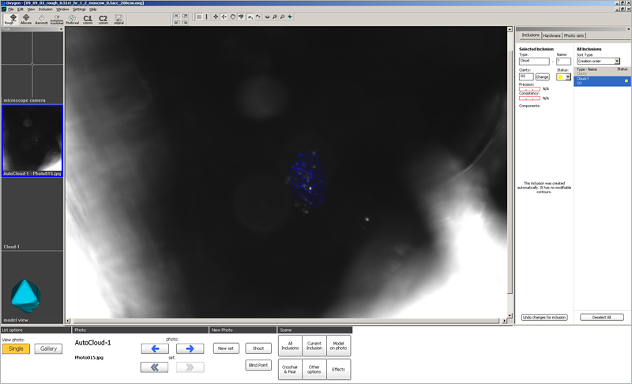
Task: Select the AutoCloud-1 Photo015.jpg thumbnail
Action: click(x=32, y=140)
